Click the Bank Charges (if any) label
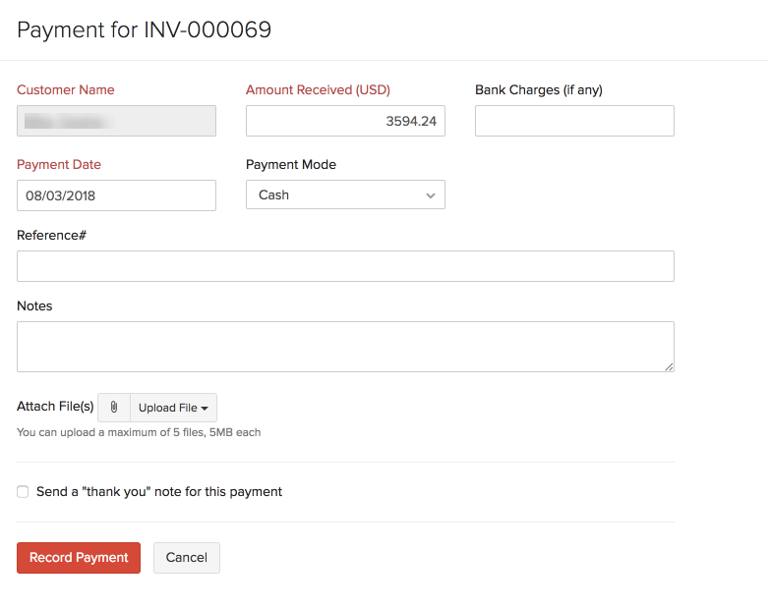The width and height of the screenshot is (768, 609). click(x=539, y=90)
